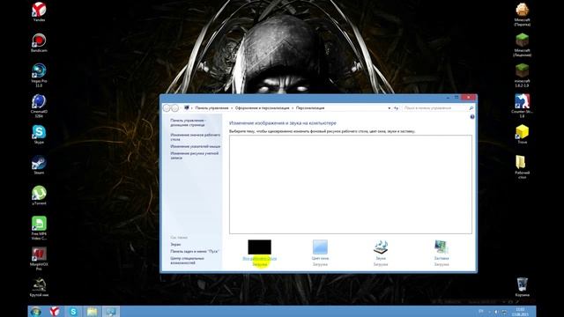Open Minecraft (Лицензия) desktop shortcut
This screenshot has height=317, width=564.
coord(523,45)
